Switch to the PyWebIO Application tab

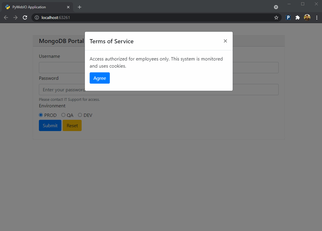click(37, 7)
